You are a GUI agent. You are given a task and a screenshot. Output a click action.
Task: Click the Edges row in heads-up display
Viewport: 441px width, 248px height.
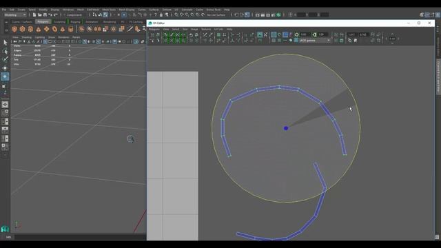click(41, 50)
